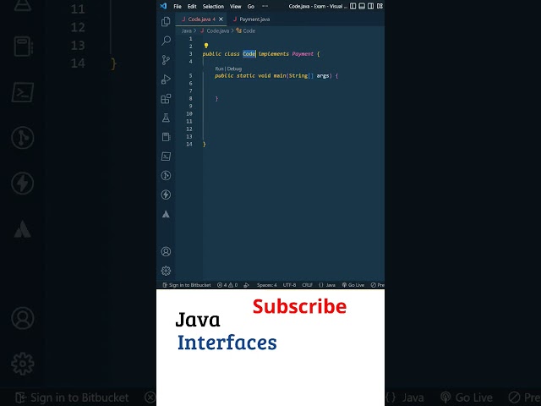Click the Run CodeLens above main
Screen dimensions: 541x406
tap(219, 69)
